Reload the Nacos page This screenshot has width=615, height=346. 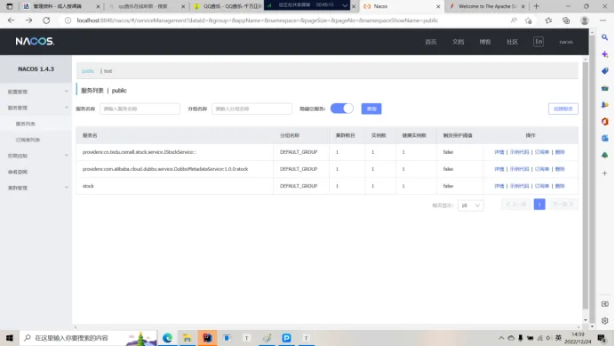pyautogui.click(x=46, y=20)
